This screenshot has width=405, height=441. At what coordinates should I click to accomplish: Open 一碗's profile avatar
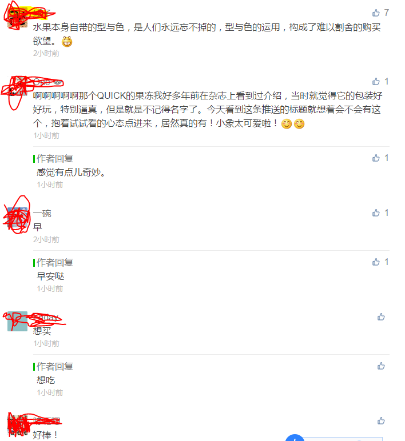(x=18, y=218)
